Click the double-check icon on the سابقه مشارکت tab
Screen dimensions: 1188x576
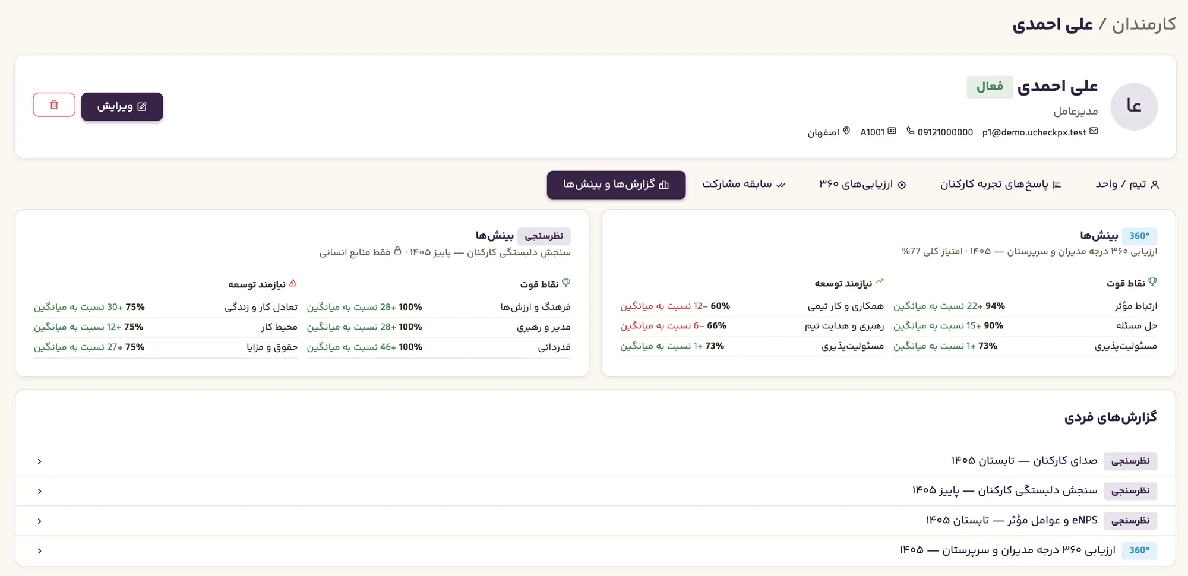pos(781,185)
